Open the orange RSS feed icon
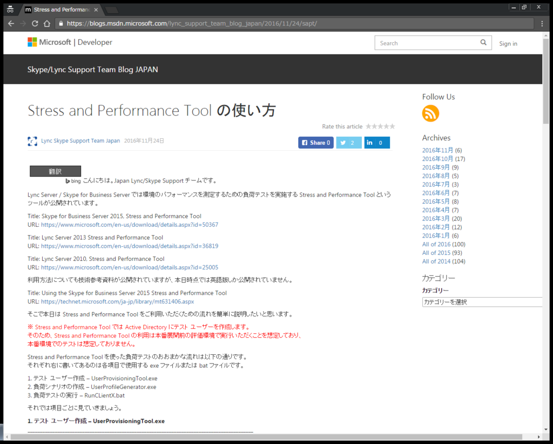553x444 pixels. [430, 113]
